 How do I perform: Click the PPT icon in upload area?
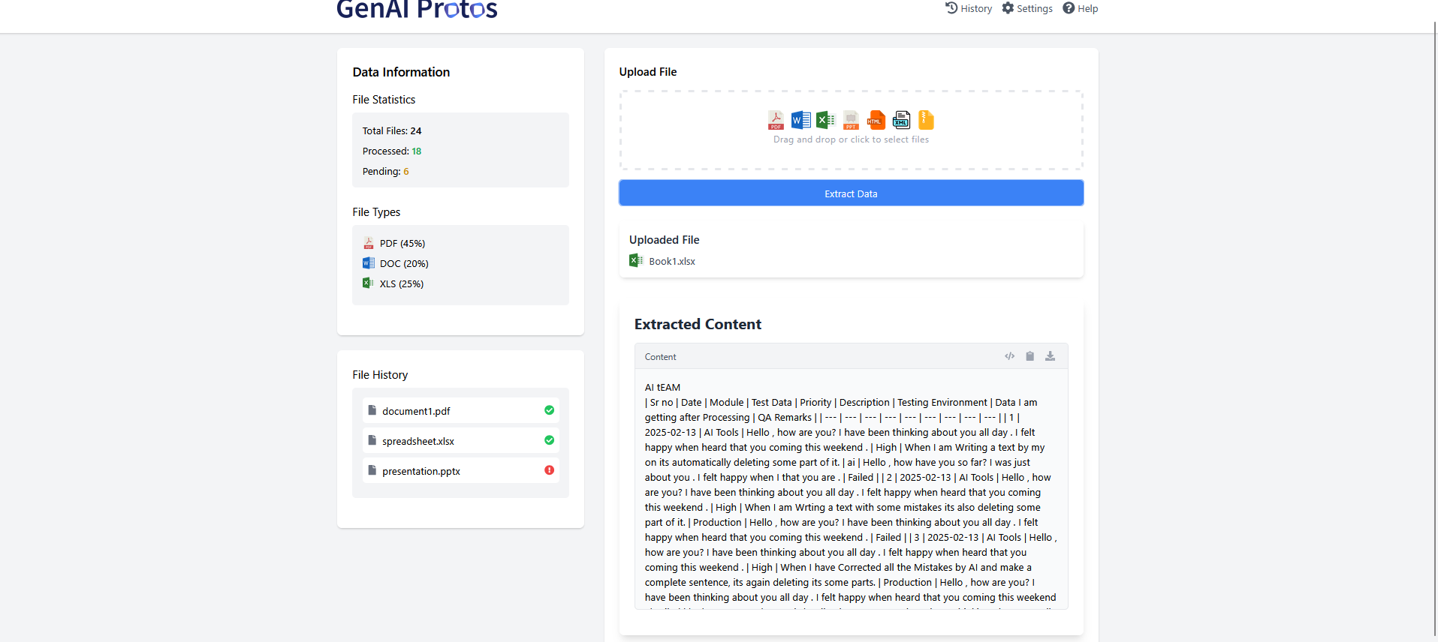point(851,120)
